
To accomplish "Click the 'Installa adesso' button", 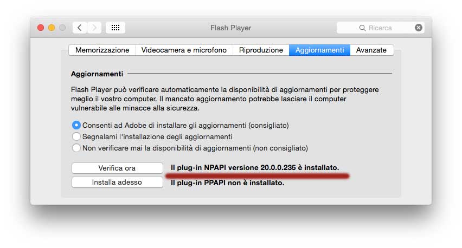I will pos(117,182).
